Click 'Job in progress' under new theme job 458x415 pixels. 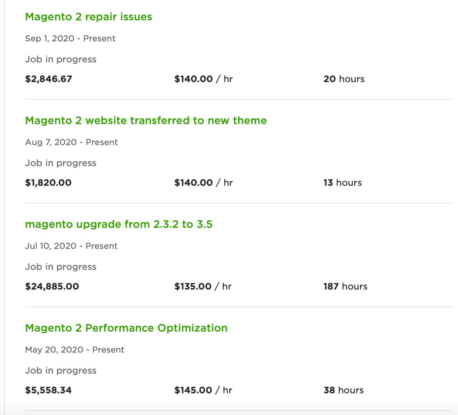61,163
